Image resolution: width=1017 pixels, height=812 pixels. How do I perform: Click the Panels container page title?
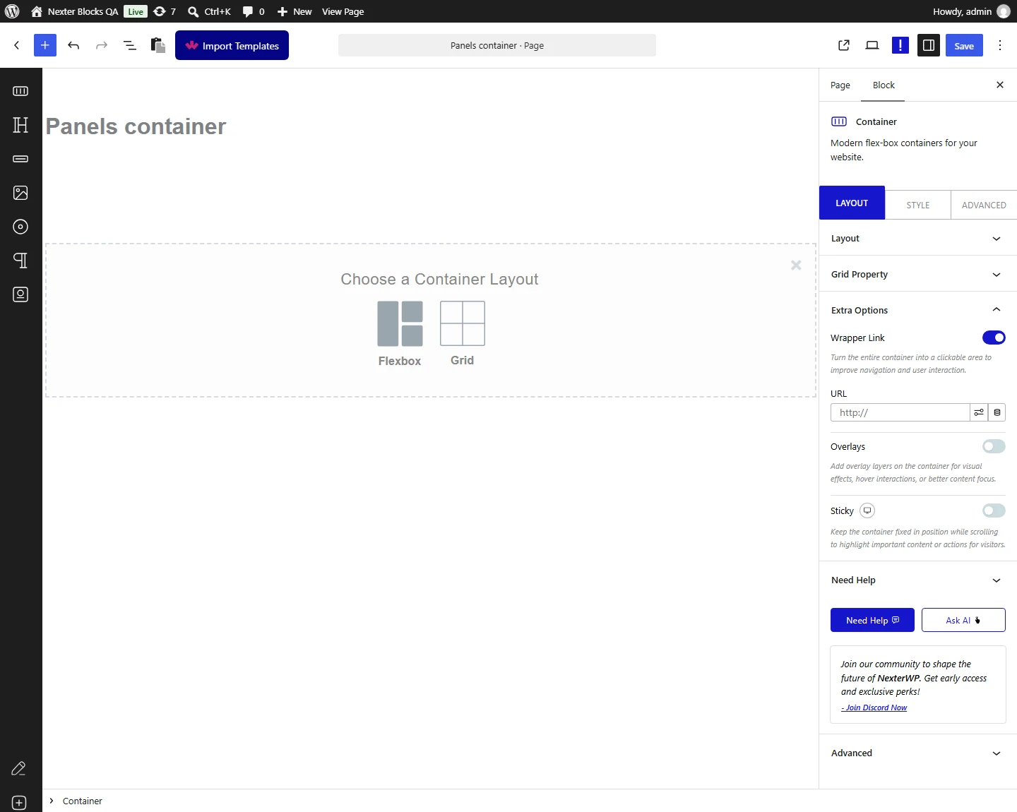click(x=136, y=126)
